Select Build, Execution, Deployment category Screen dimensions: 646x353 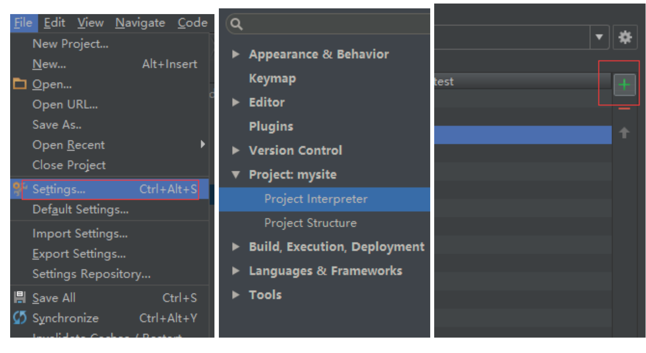337,247
